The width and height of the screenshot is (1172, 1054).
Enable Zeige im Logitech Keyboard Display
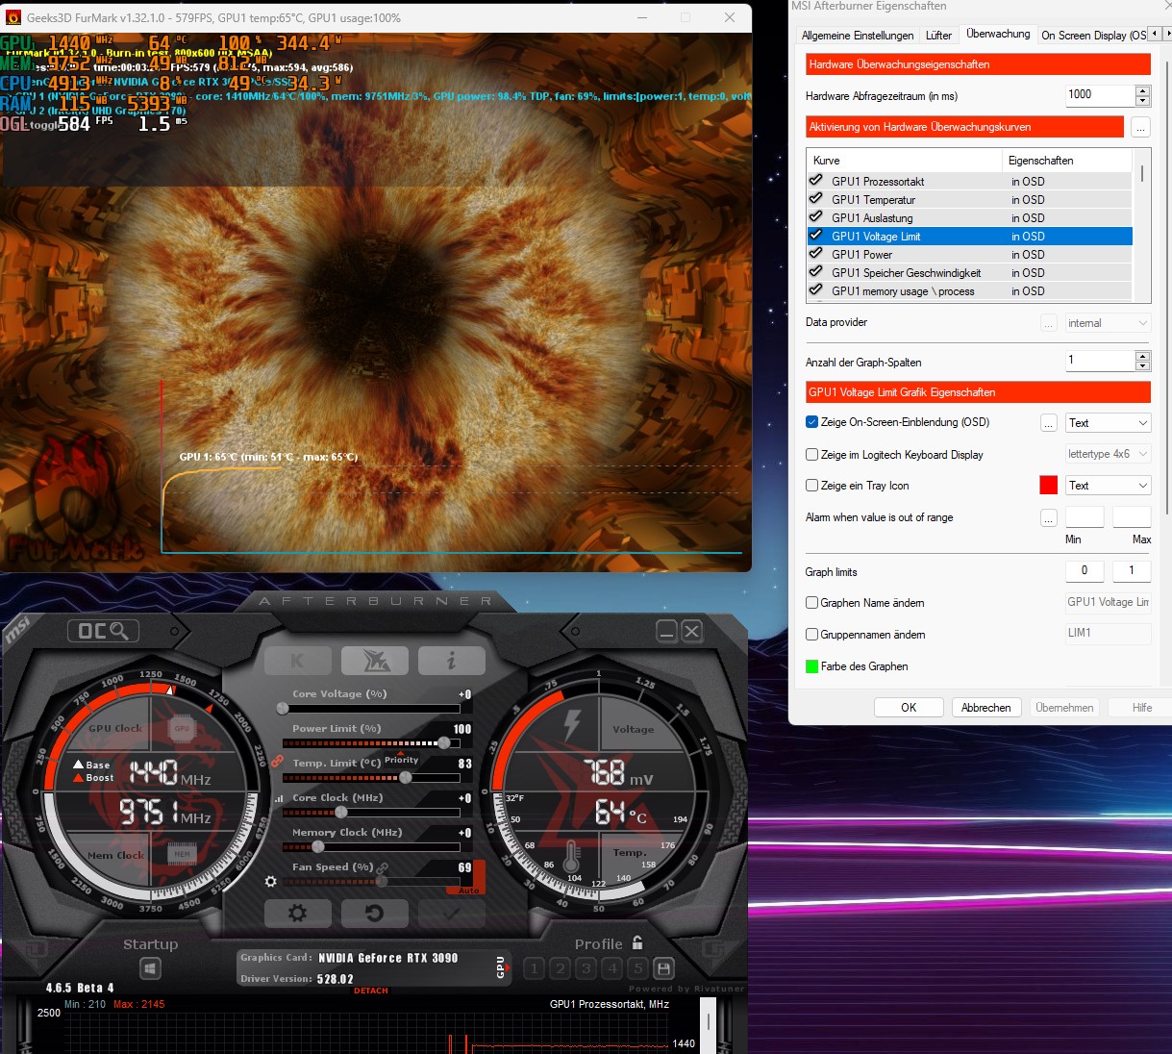[811, 455]
